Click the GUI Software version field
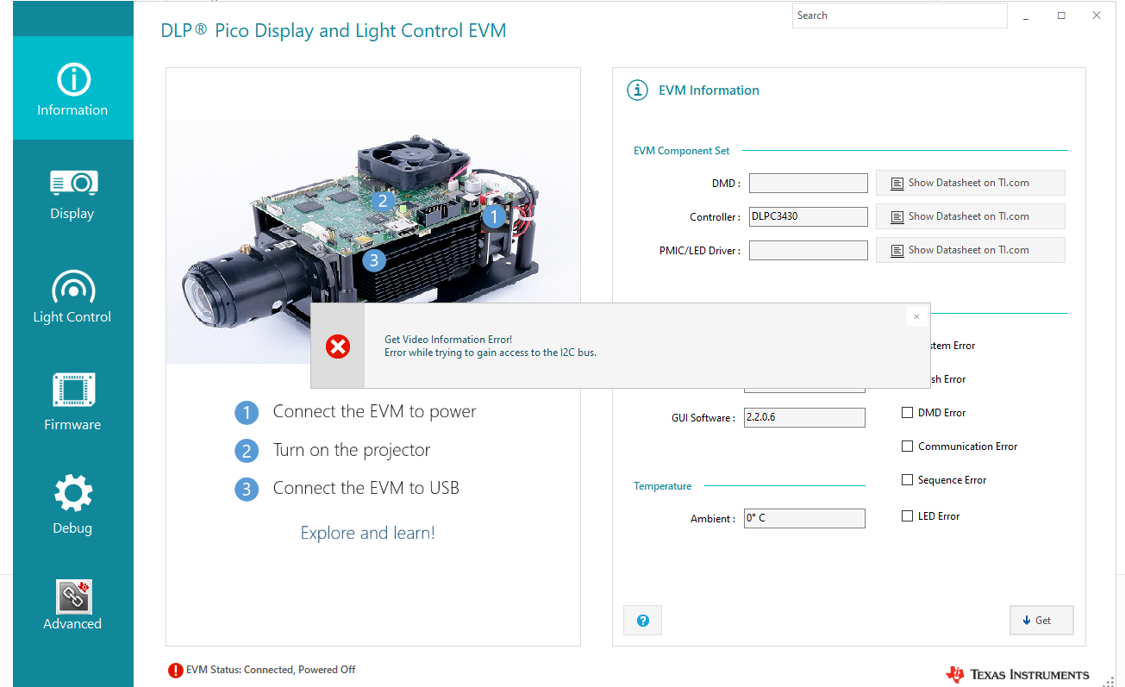This screenshot has height=687, width=1125. tap(804, 417)
